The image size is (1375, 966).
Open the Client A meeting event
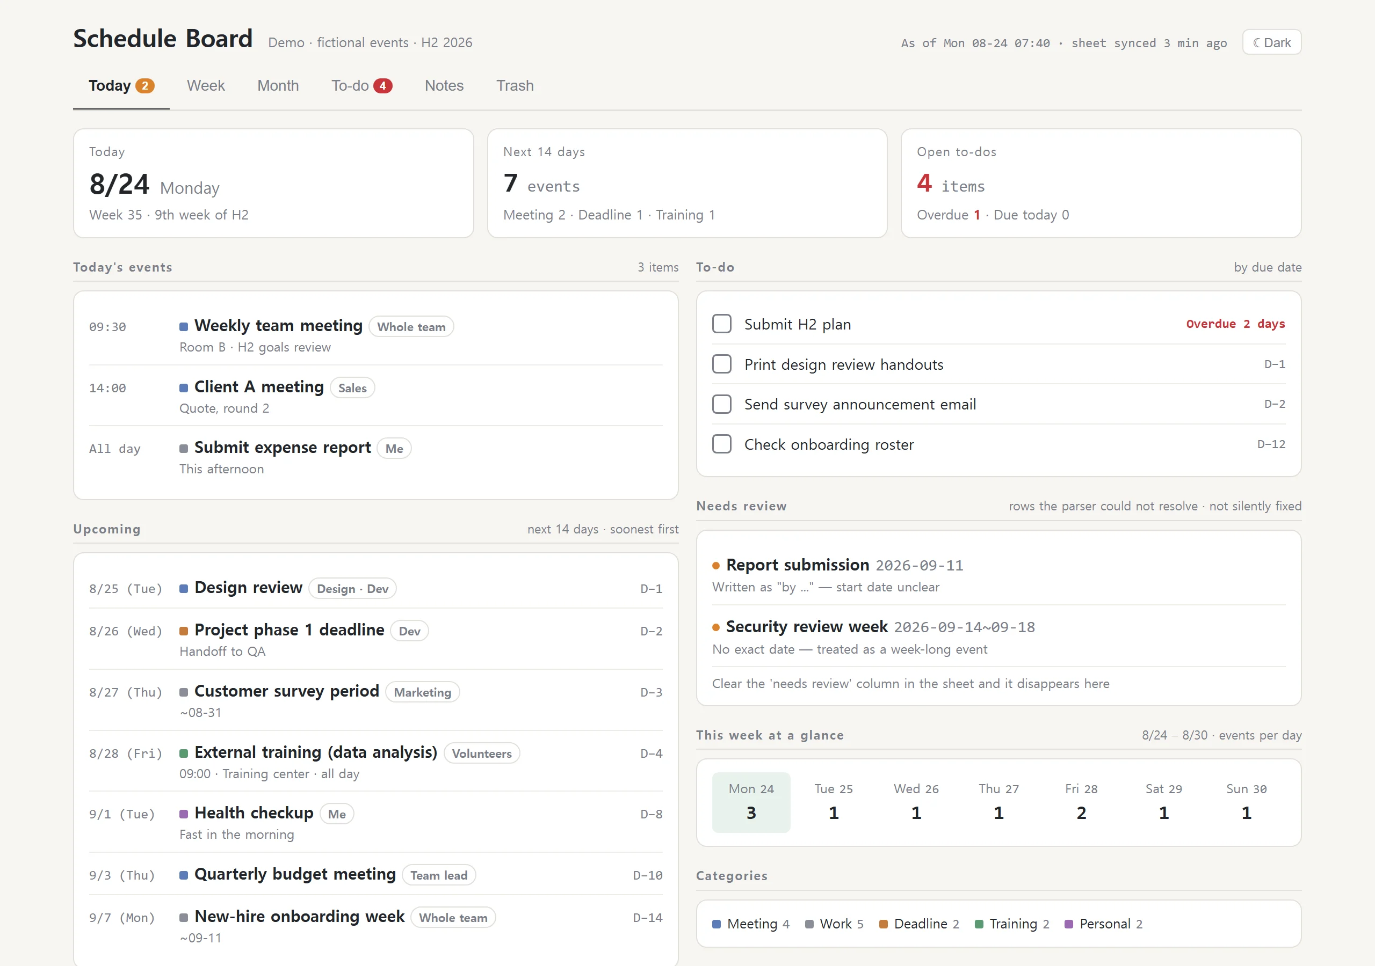[375, 396]
